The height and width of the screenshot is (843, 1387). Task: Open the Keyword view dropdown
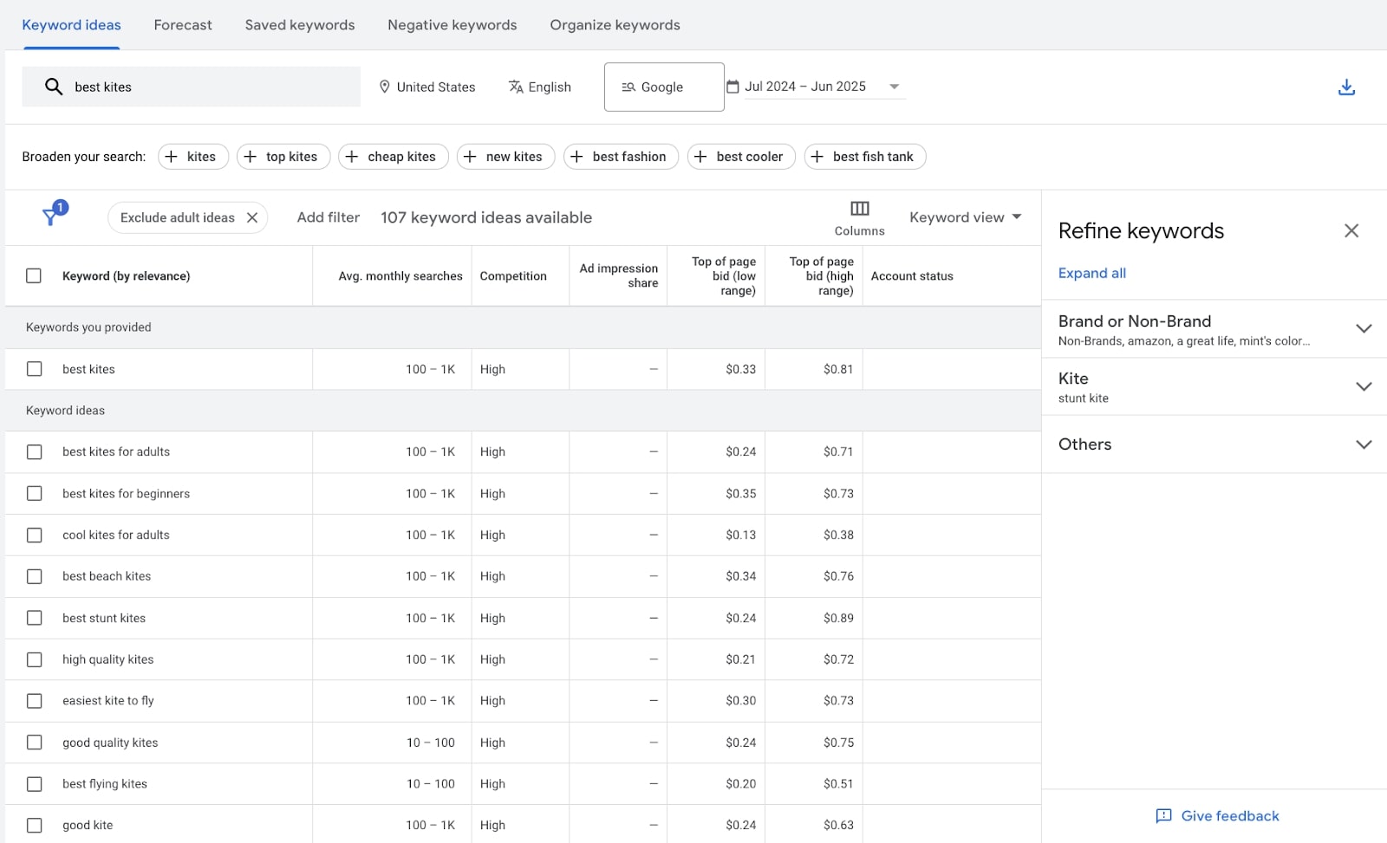965,217
